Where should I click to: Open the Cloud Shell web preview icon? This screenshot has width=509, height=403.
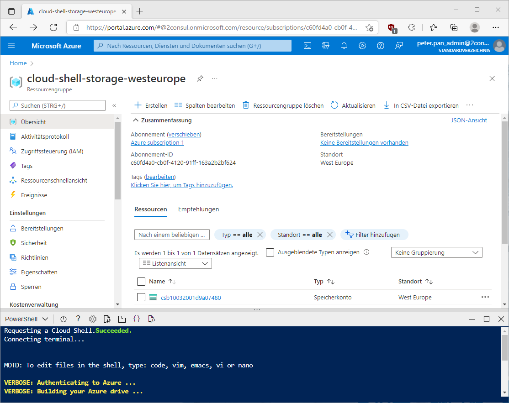coord(151,319)
